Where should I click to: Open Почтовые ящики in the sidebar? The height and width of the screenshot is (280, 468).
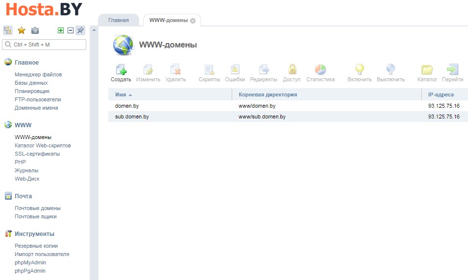[x=35, y=216]
